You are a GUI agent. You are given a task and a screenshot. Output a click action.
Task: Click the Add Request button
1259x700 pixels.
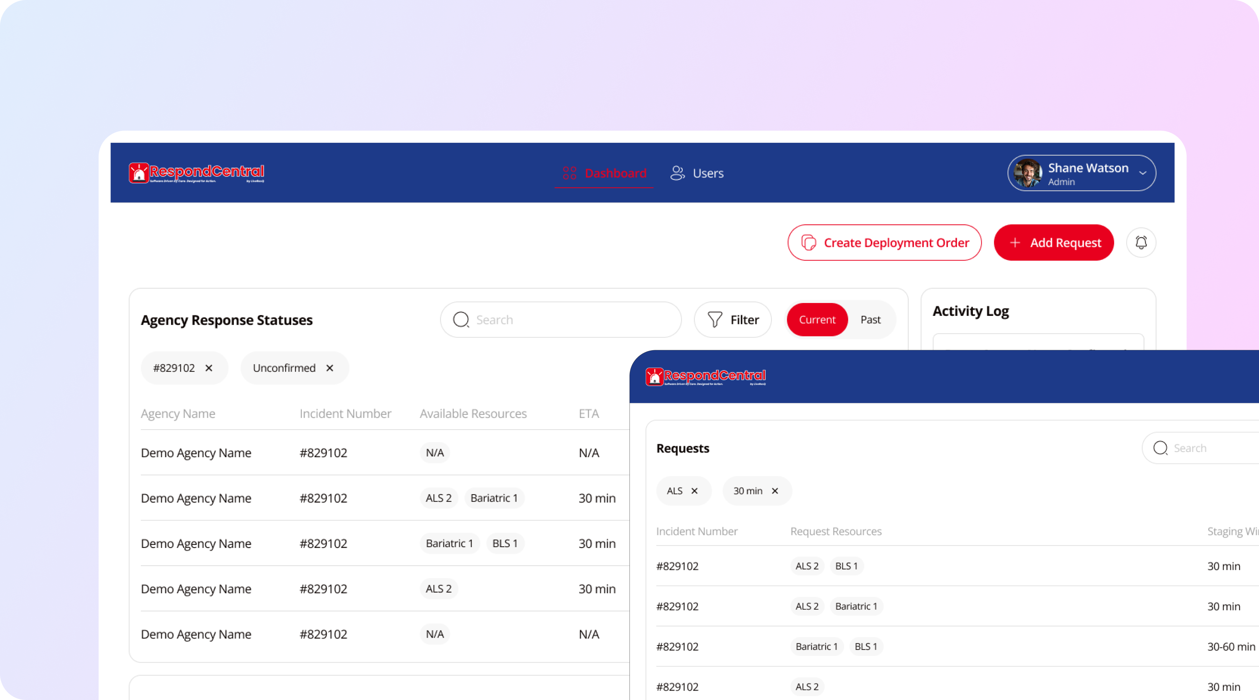tap(1054, 242)
